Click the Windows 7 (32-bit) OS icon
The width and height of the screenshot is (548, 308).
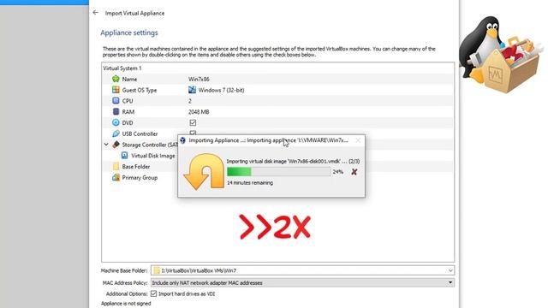[x=192, y=90]
